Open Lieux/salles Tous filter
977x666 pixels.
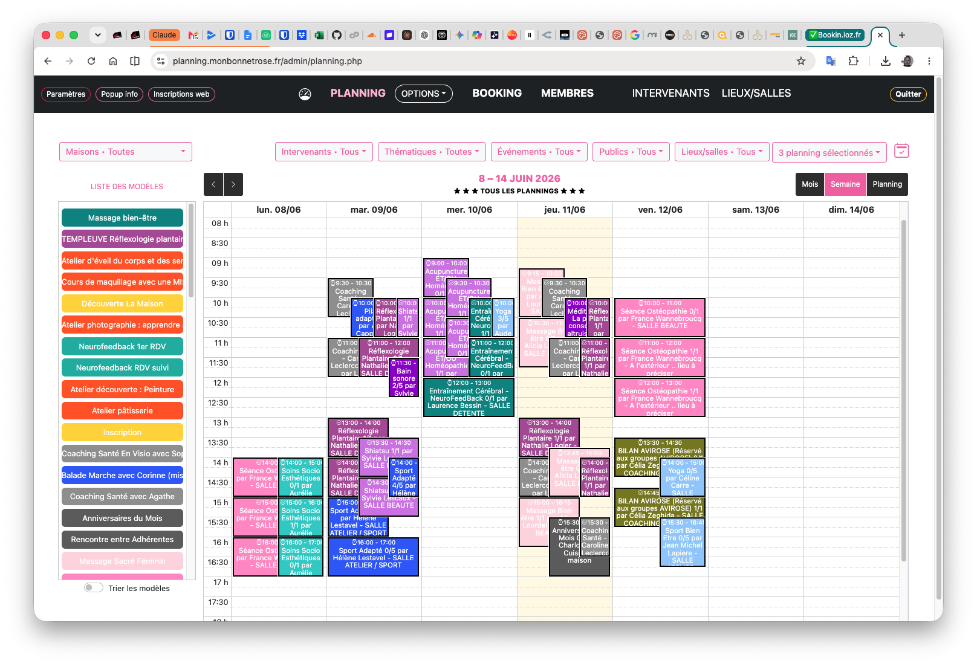(x=722, y=152)
